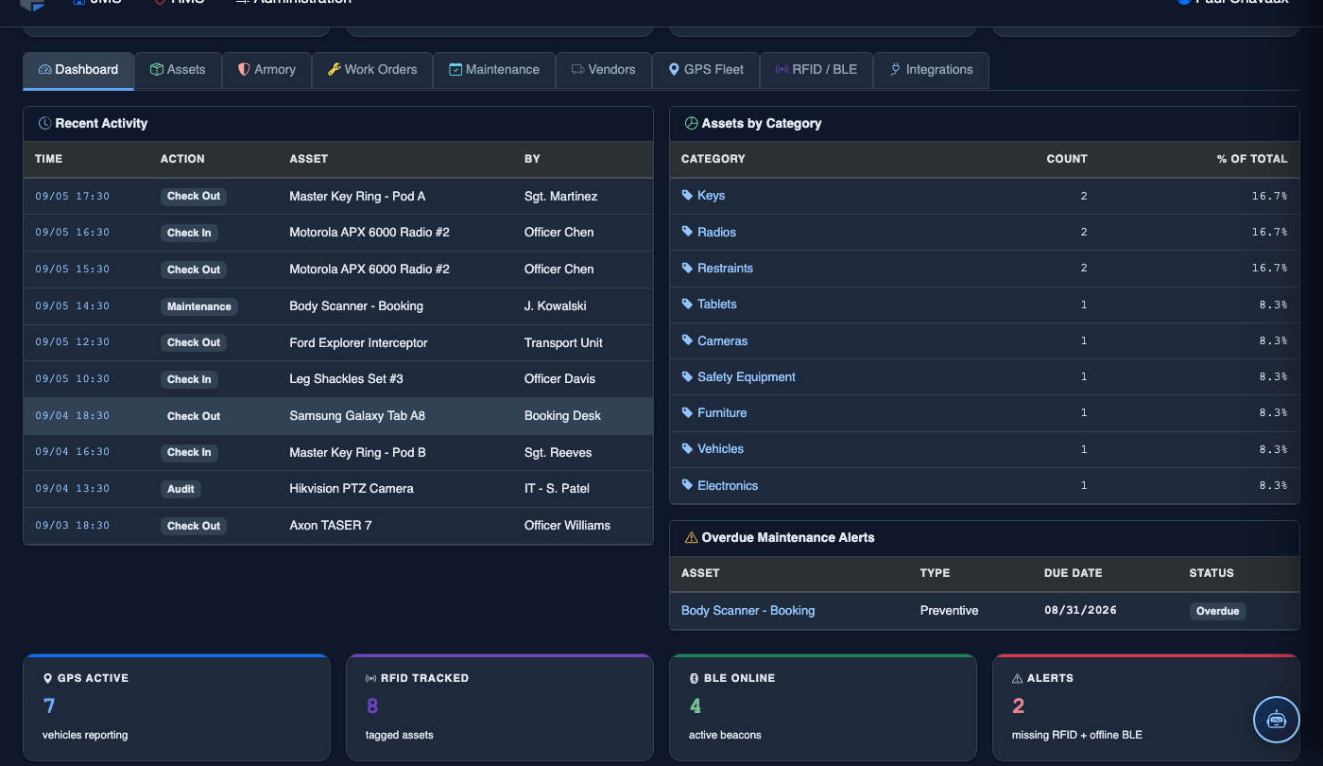
Task: Open the Restraints category link
Action: point(725,269)
